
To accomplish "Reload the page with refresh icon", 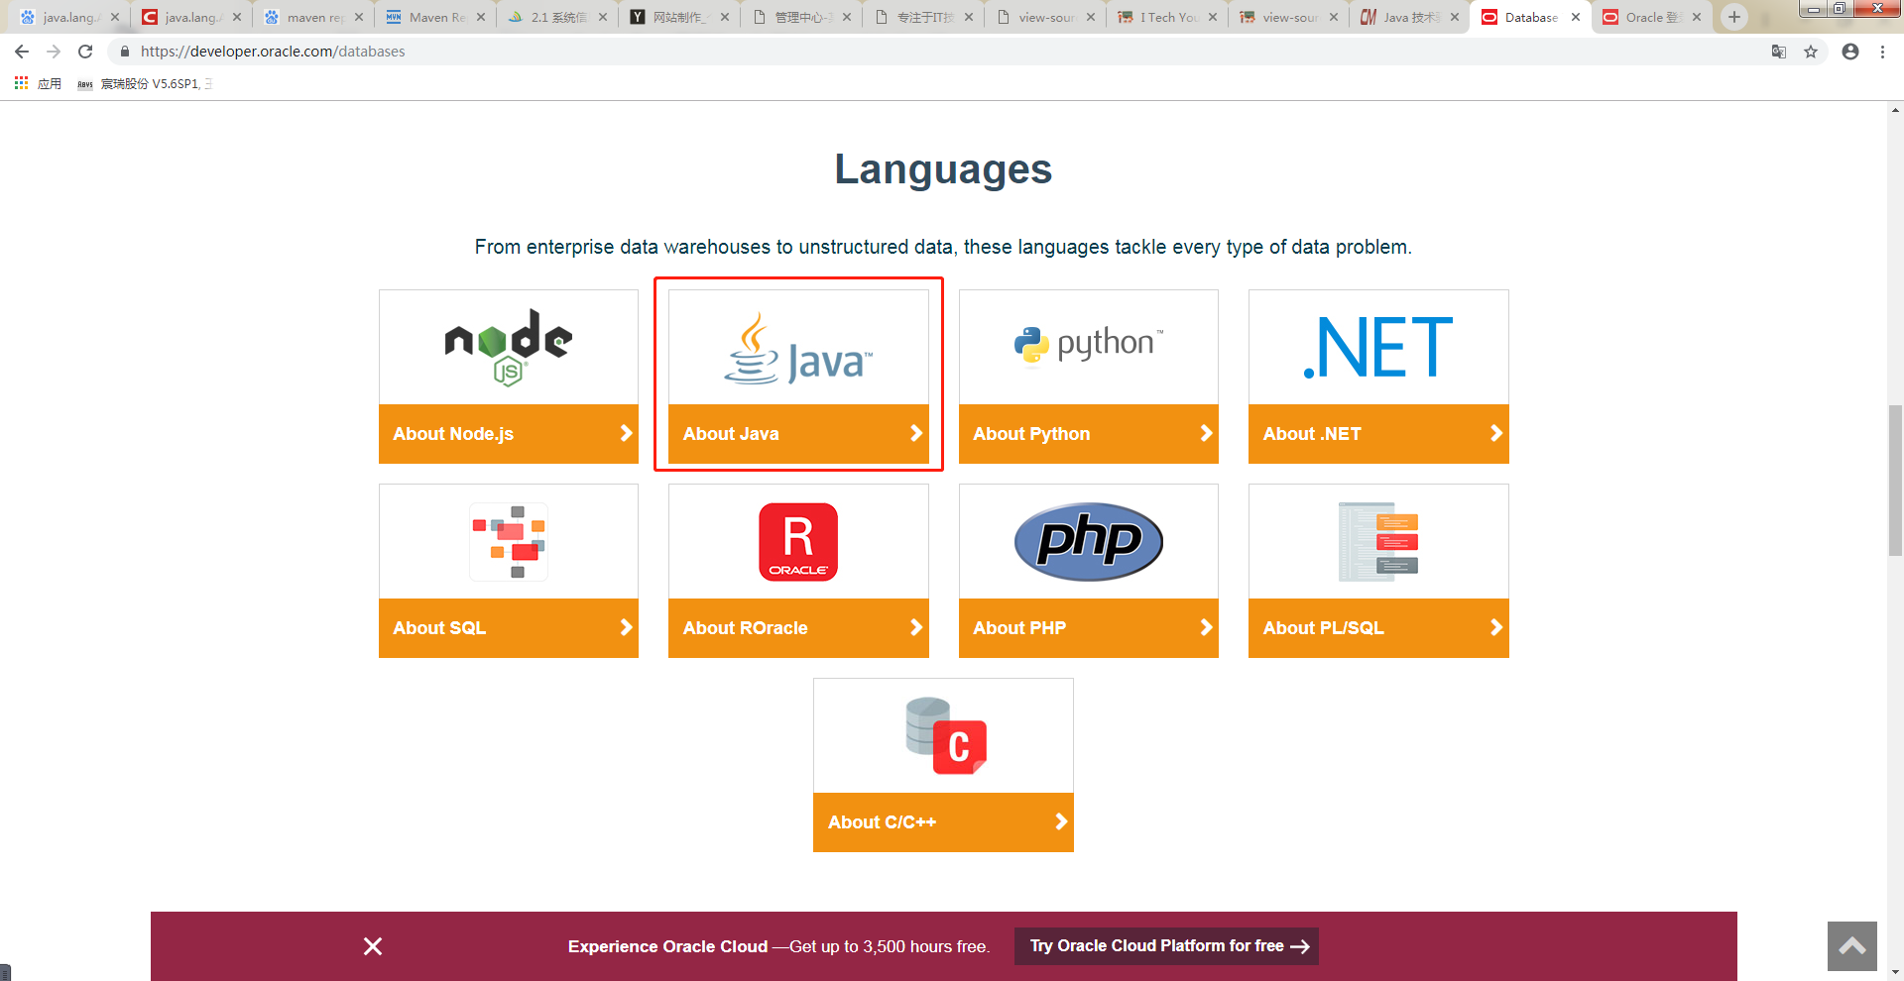I will click(85, 52).
